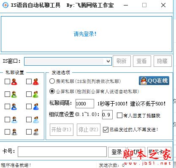176x168 pixels.
Task: Click the green female user icon
Action: tap(36, 94)
